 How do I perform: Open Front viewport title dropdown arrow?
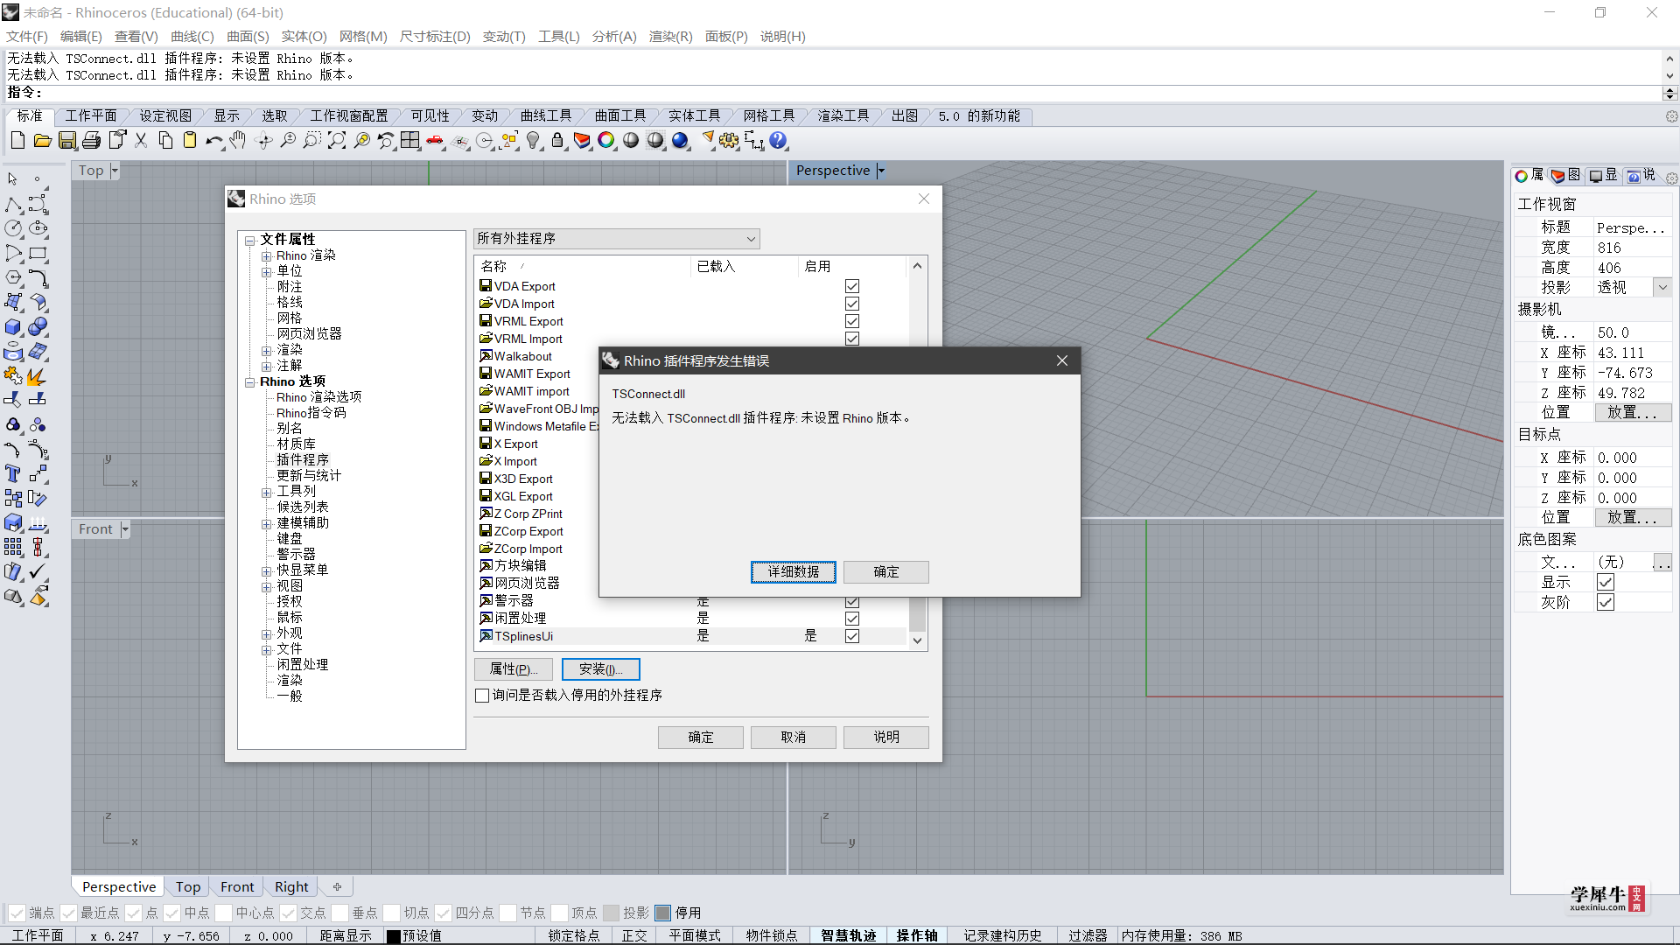coord(125,529)
